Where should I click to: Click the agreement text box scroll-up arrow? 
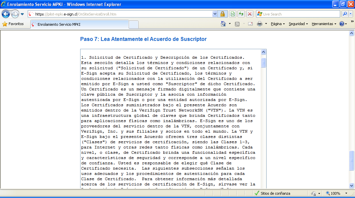[263, 52]
